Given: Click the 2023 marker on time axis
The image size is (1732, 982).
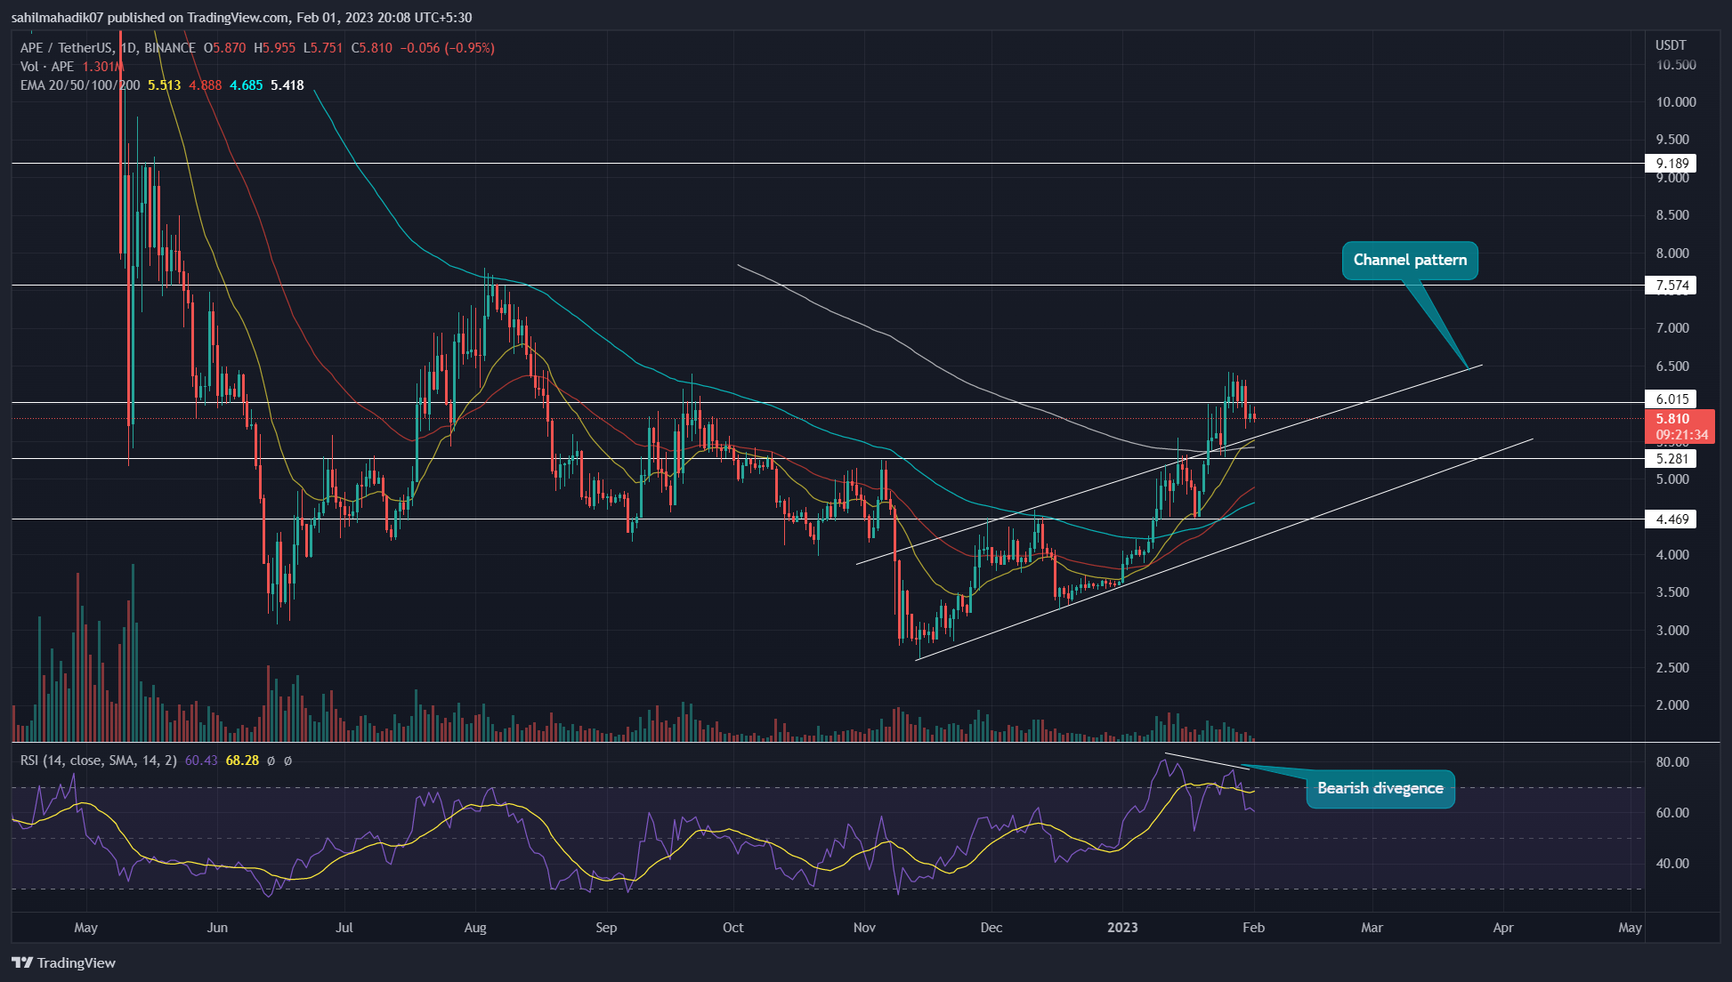Looking at the screenshot, I should point(1121,927).
